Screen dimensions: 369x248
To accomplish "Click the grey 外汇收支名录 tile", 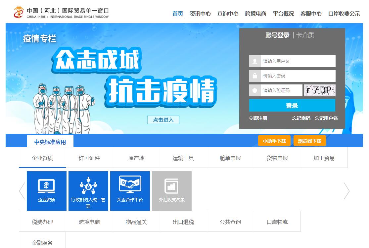I will tap(171, 191).
